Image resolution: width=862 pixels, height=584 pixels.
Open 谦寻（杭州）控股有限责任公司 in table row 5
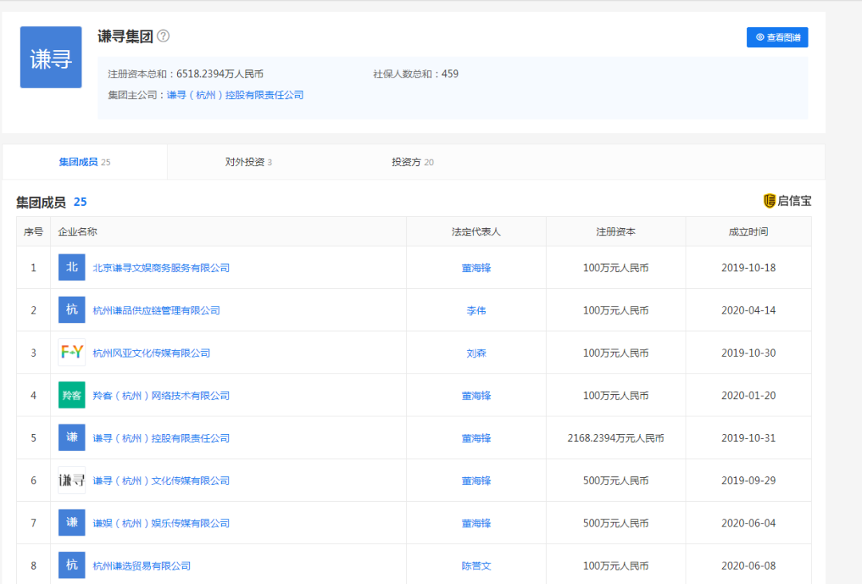[x=161, y=439]
